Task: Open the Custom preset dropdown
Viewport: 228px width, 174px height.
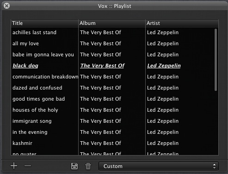Action: tap(159, 166)
